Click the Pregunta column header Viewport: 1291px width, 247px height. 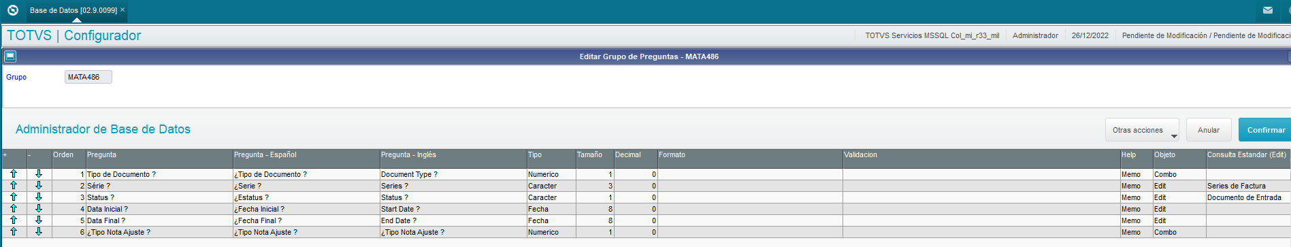159,159
